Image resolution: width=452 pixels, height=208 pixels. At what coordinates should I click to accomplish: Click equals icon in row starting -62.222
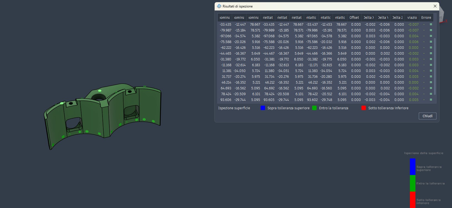431,48
